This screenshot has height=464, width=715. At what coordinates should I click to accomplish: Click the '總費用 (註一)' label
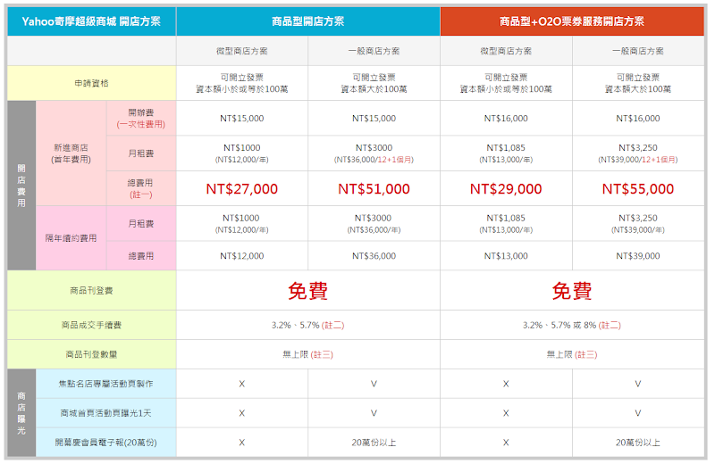(x=141, y=188)
